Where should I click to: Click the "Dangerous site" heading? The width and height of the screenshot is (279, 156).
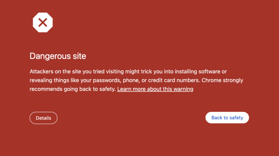point(58,56)
